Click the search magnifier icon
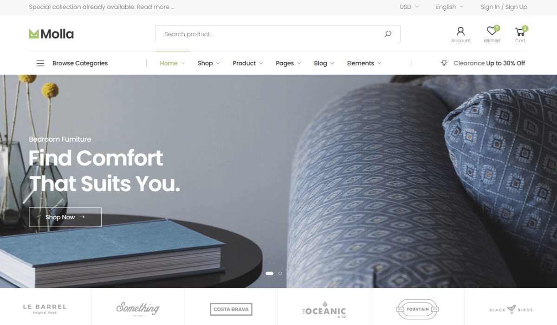The width and height of the screenshot is (557, 325). (388, 34)
